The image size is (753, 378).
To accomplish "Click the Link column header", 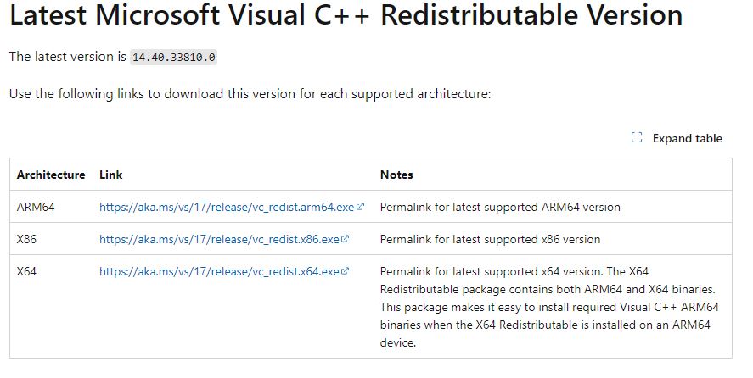I will (x=111, y=175).
